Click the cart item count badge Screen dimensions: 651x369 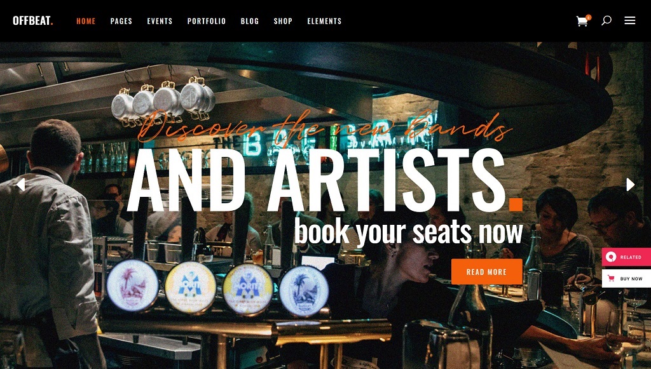588,17
